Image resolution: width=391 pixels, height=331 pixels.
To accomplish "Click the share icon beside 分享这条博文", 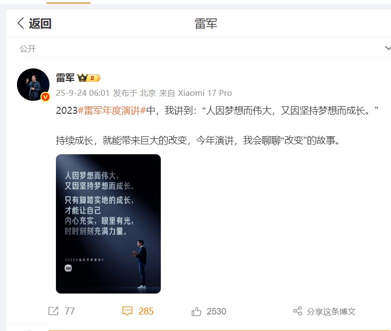I will [298, 311].
